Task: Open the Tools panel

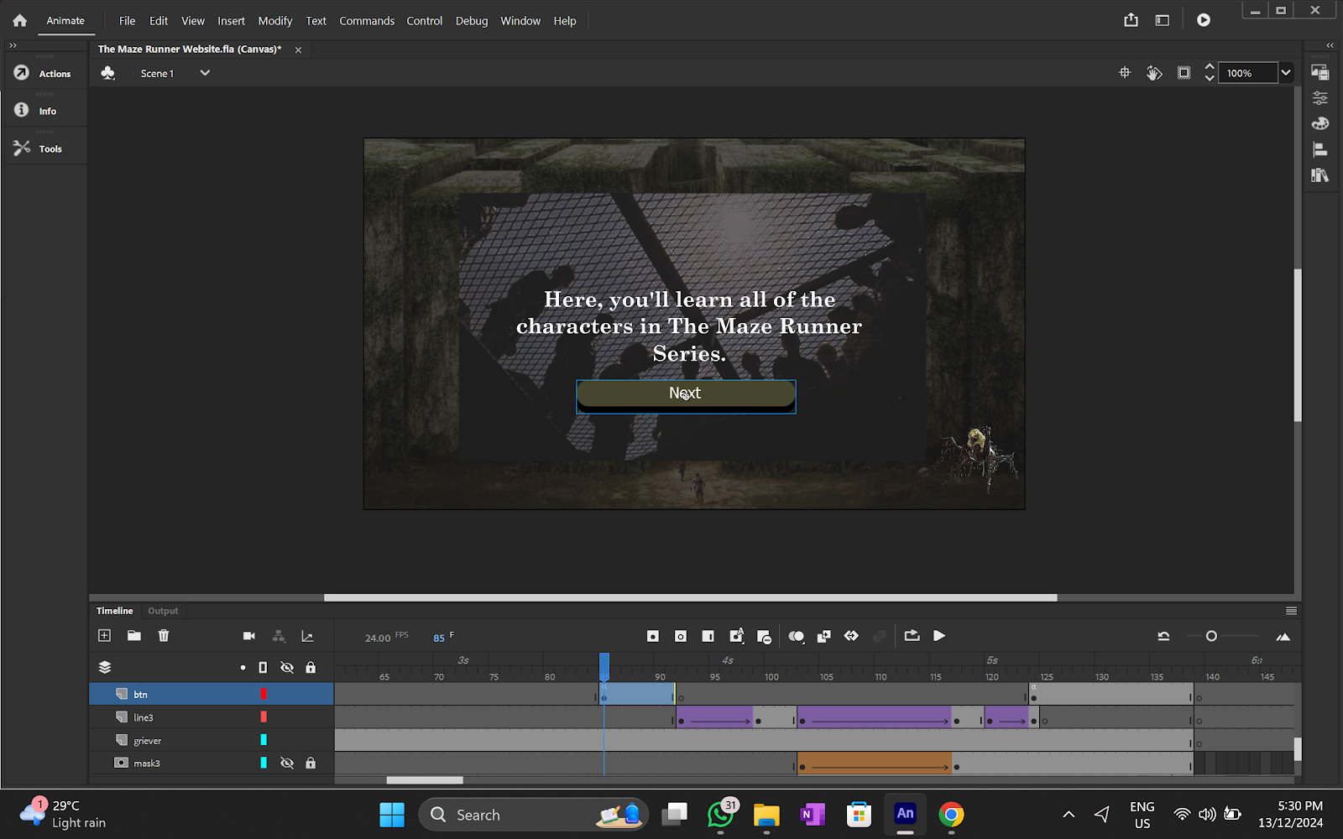Action: [x=44, y=149]
